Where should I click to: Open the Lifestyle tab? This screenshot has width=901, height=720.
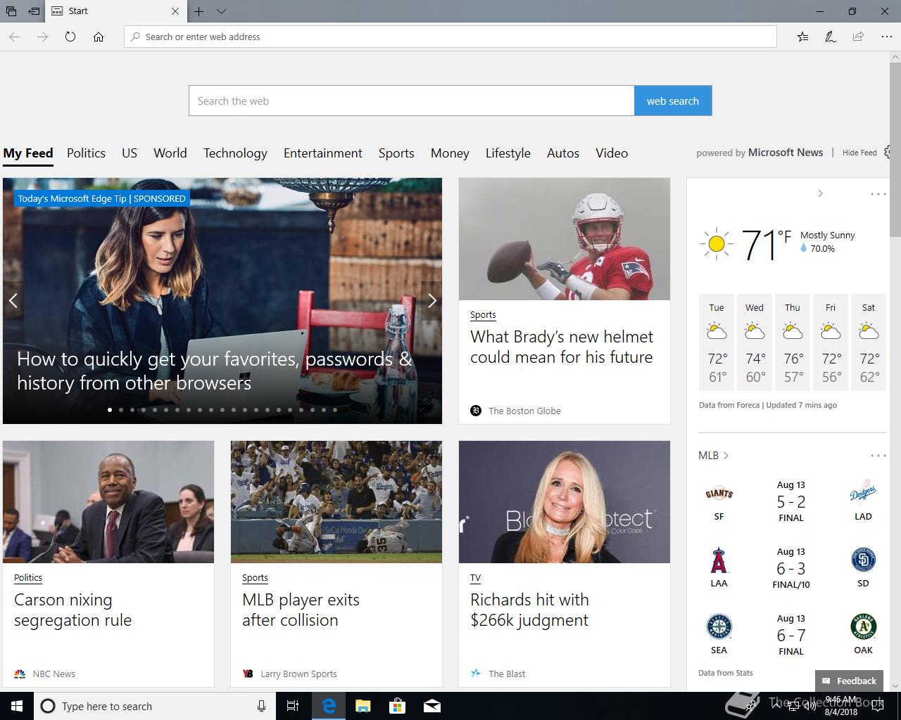click(x=508, y=153)
